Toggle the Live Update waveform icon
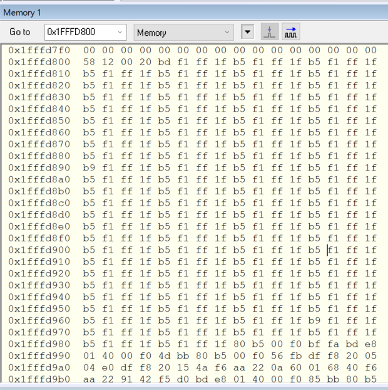388x390 pixels. (x=290, y=32)
